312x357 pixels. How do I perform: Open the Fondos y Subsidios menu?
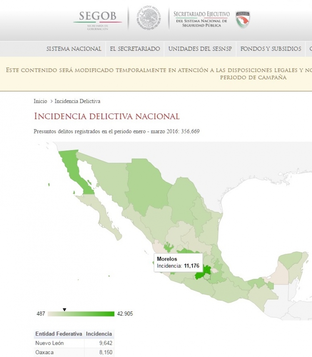(x=270, y=49)
